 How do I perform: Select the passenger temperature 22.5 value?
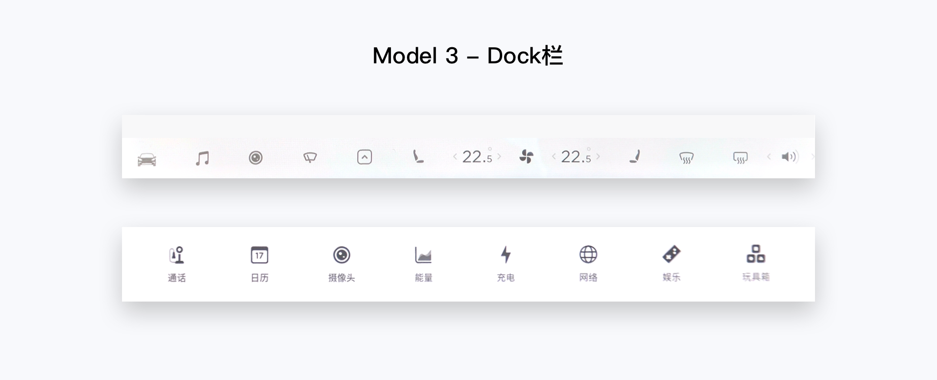point(576,156)
